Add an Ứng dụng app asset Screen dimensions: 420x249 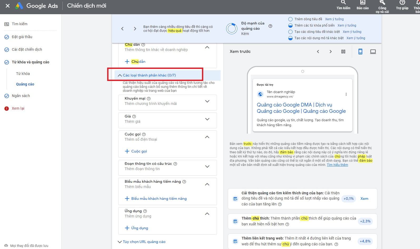(136, 228)
